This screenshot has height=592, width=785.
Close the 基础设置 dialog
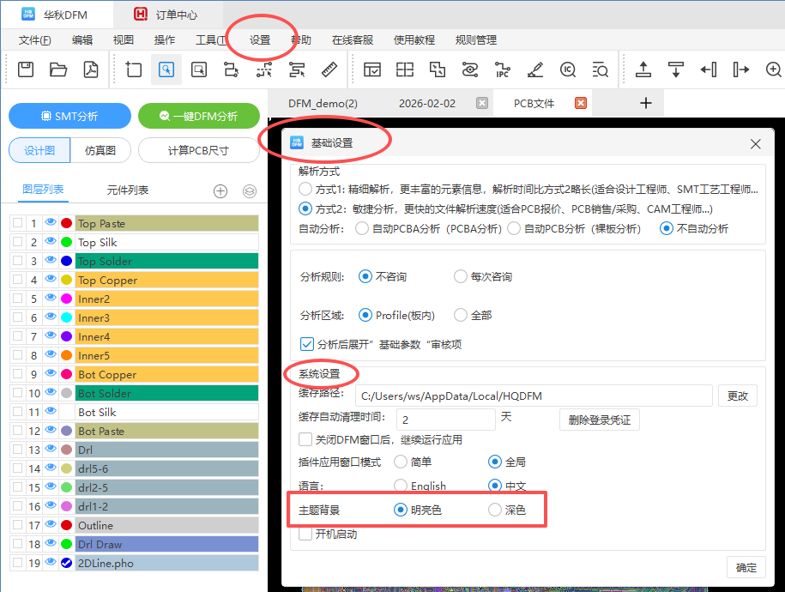756,144
